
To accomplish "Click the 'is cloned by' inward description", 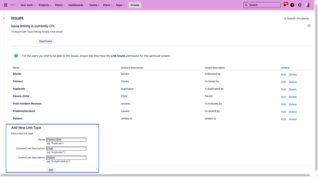I will (x=212, y=81).
